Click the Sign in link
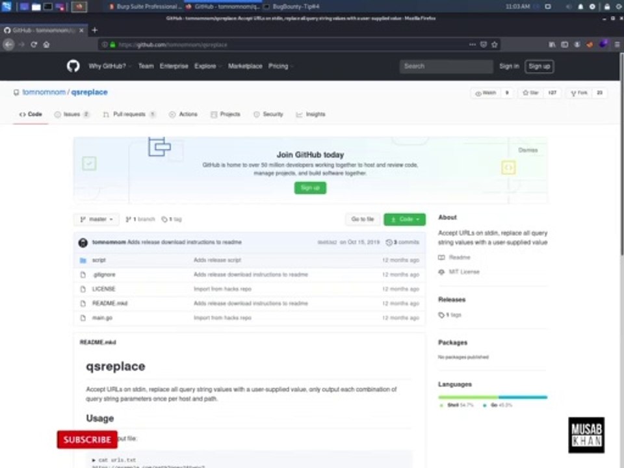This screenshot has height=468, width=624. (510, 66)
